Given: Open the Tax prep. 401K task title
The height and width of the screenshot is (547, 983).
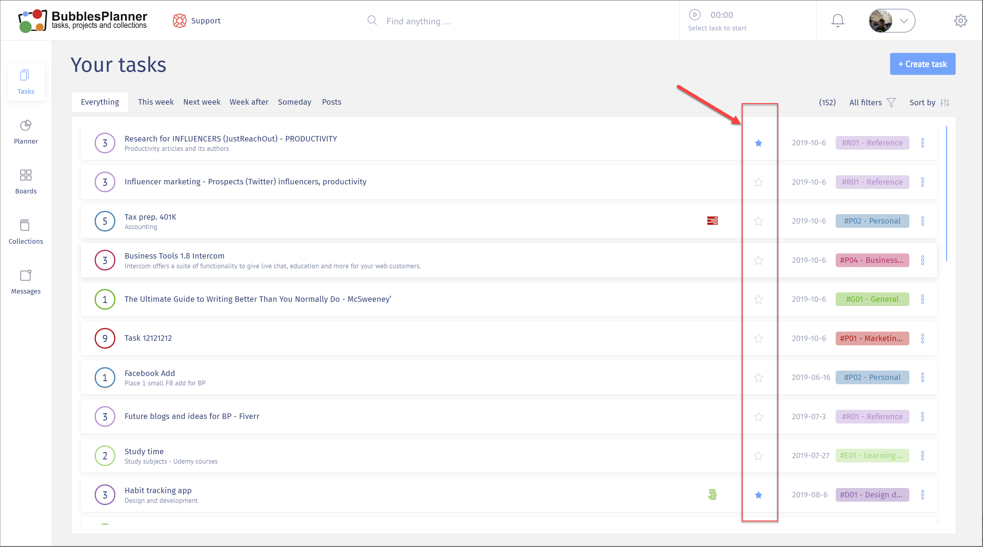Looking at the screenshot, I should (x=150, y=217).
